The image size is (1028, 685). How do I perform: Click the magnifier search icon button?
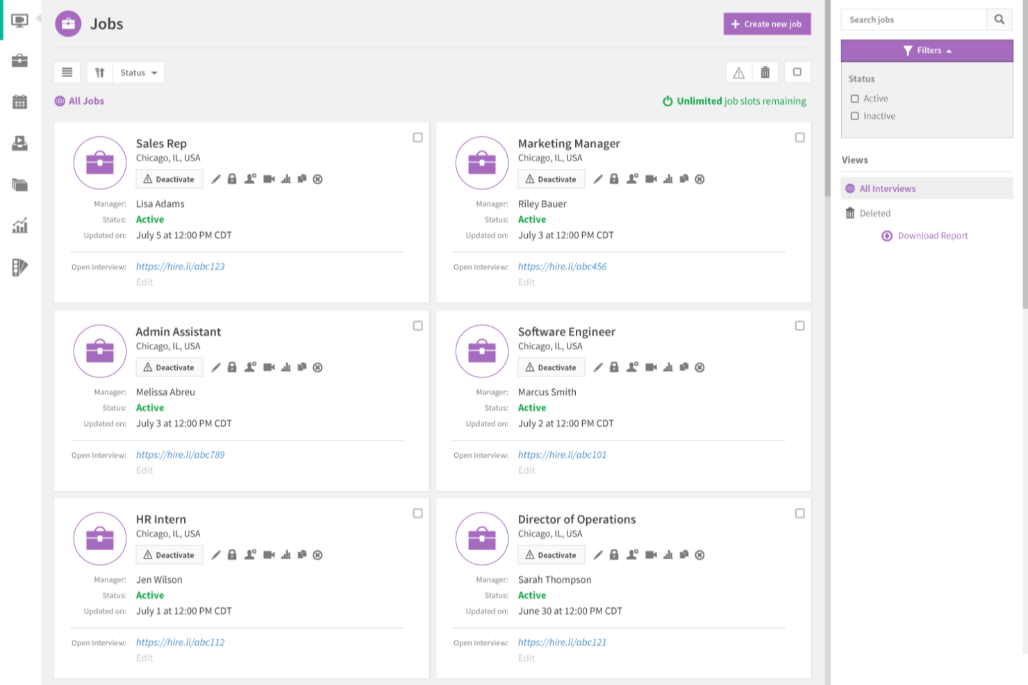click(999, 19)
